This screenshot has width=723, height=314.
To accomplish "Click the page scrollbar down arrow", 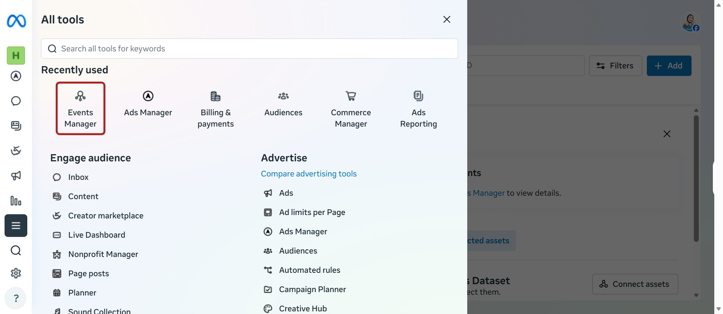I will (718, 309).
